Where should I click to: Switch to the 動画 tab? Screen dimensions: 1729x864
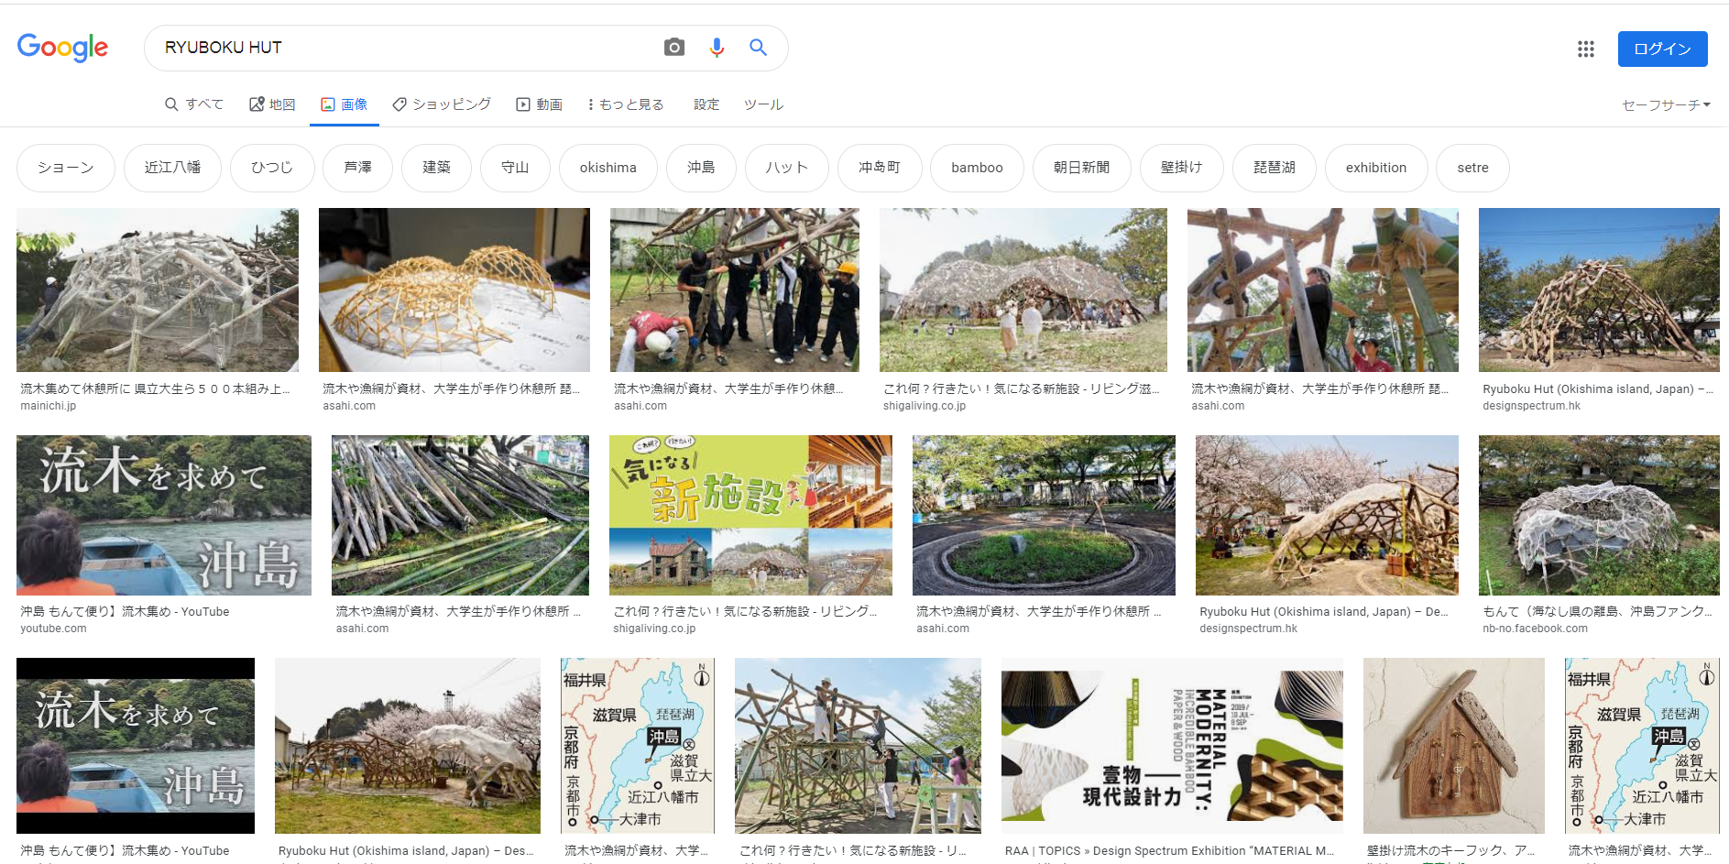(x=540, y=104)
